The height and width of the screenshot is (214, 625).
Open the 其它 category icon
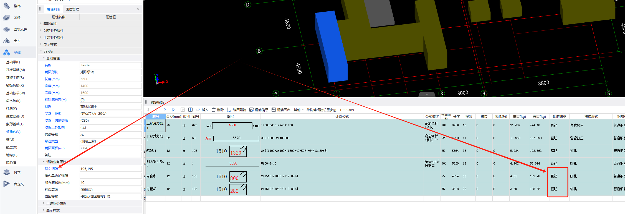(7, 172)
